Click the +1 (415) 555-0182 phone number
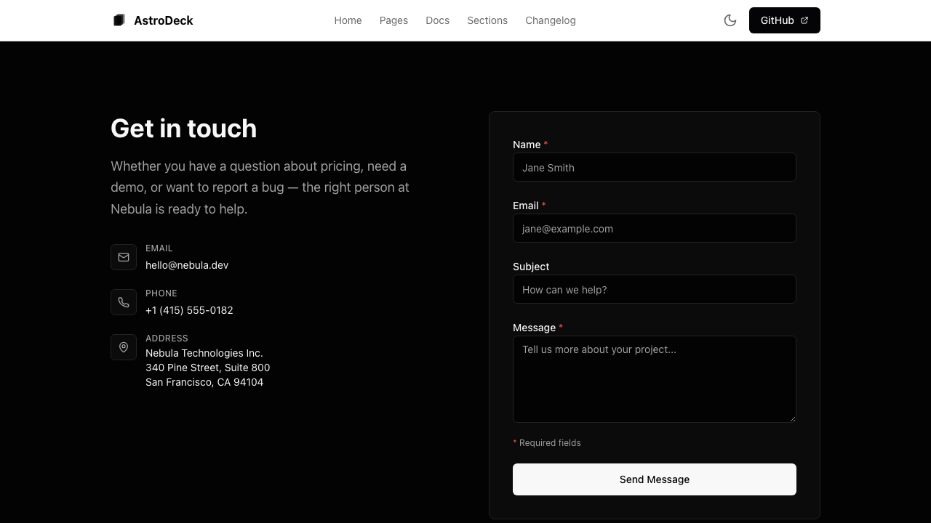The height and width of the screenshot is (523, 931). click(189, 310)
